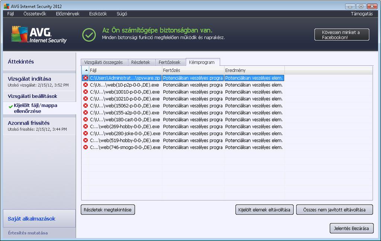Select the web(269-hobby-0-0-,DE).exe file row
The width and height of the screenshot is (381, 241).
pyautogui.click(x=183, y=126)
